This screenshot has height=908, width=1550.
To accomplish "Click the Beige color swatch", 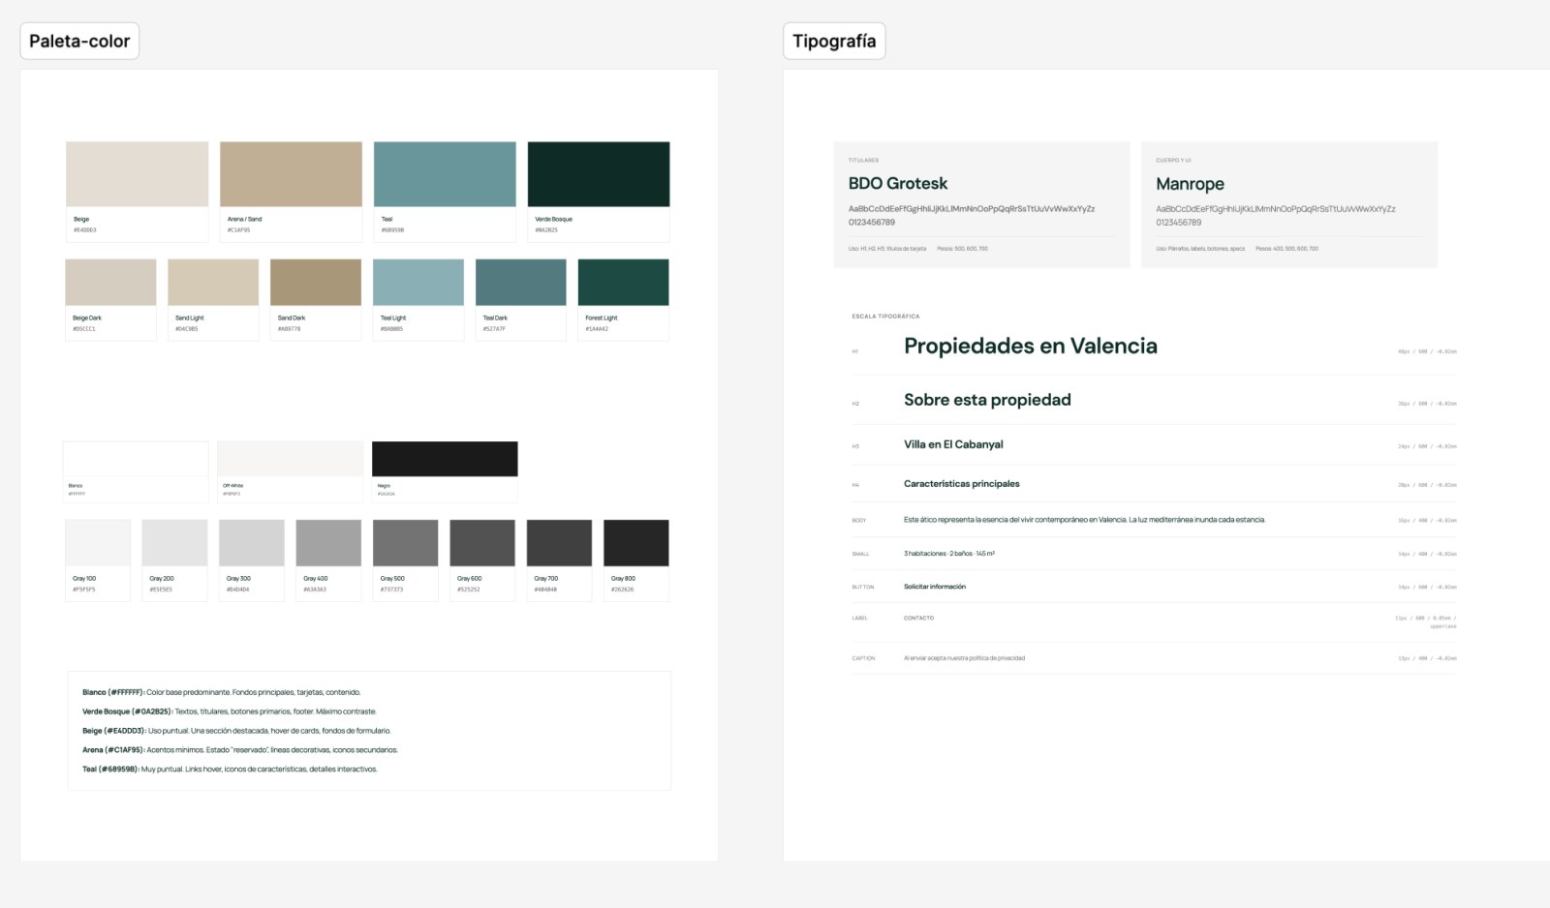I will tap(137, 174).
